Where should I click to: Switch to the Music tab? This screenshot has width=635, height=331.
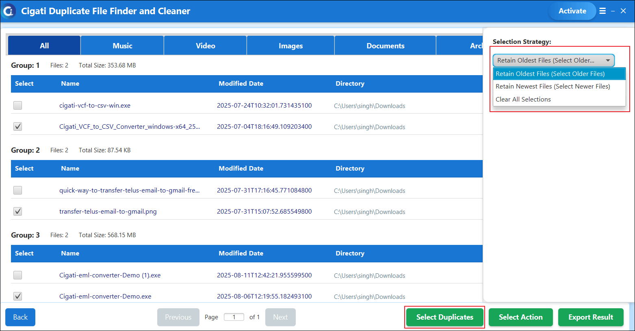pyautogui.click(x=122, y=45)
